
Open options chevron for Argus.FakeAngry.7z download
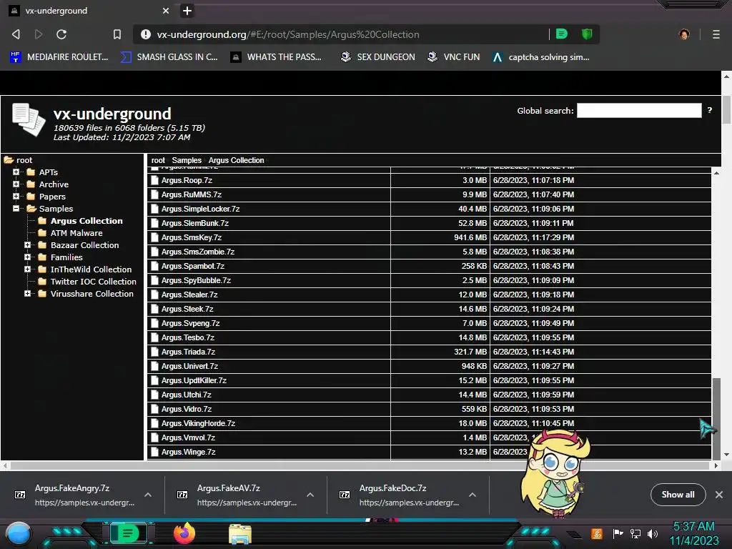pyautogui.click(x=148, y=495)
